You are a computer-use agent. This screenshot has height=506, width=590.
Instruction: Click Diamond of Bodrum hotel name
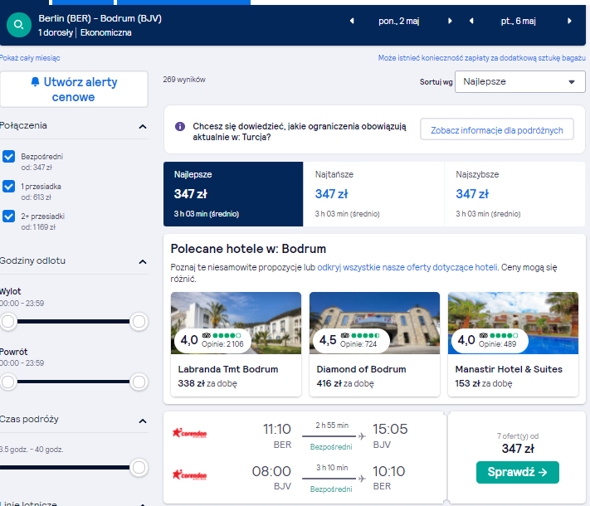[x=361, y=369]
